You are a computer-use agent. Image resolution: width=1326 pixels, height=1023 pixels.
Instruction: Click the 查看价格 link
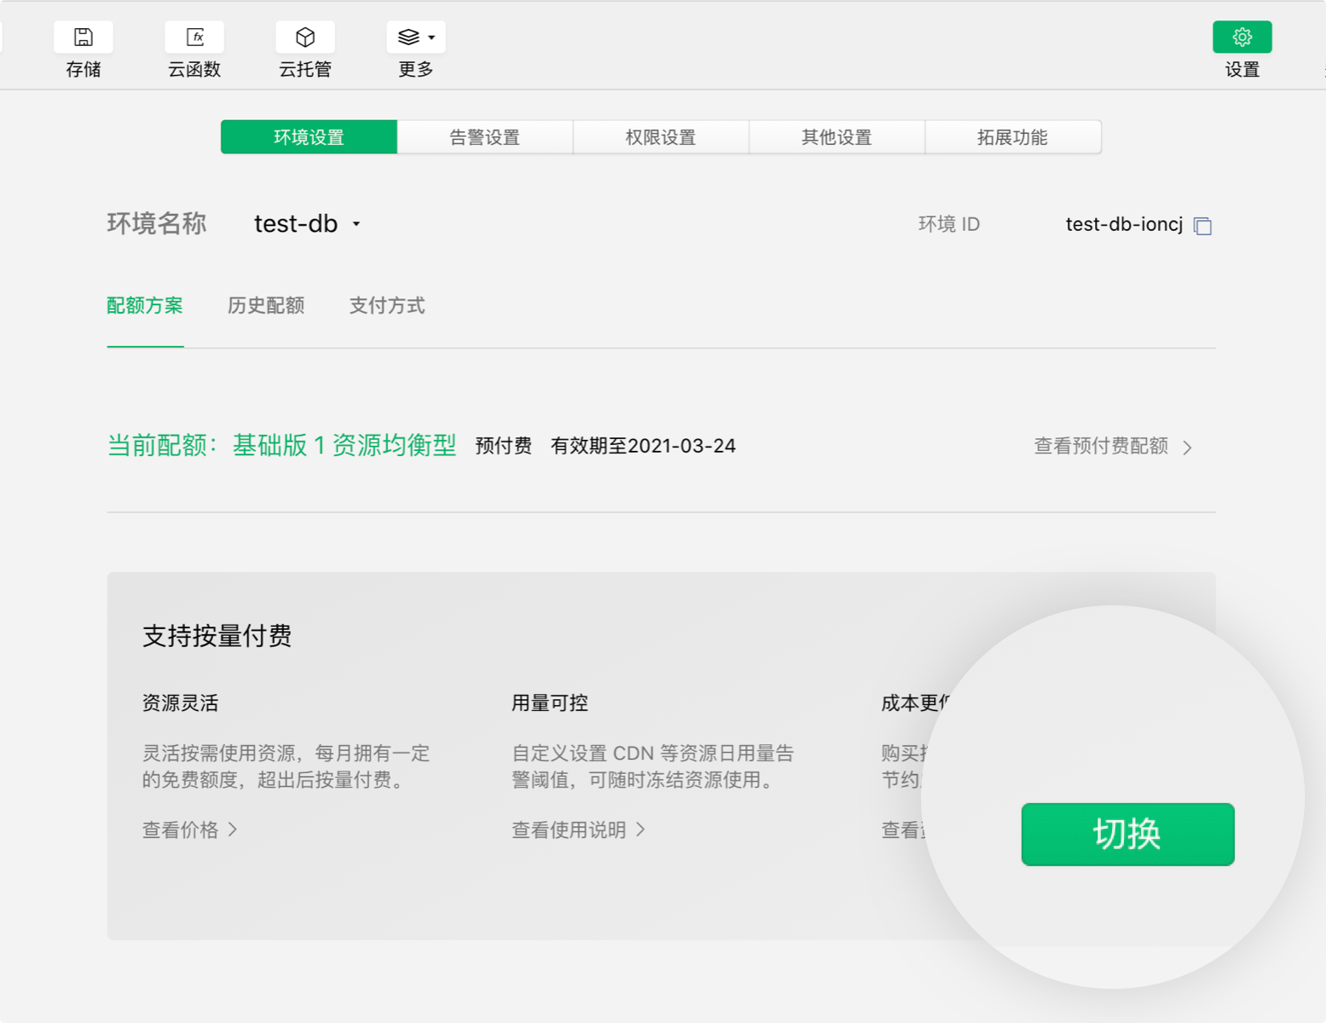click(189, 830)
